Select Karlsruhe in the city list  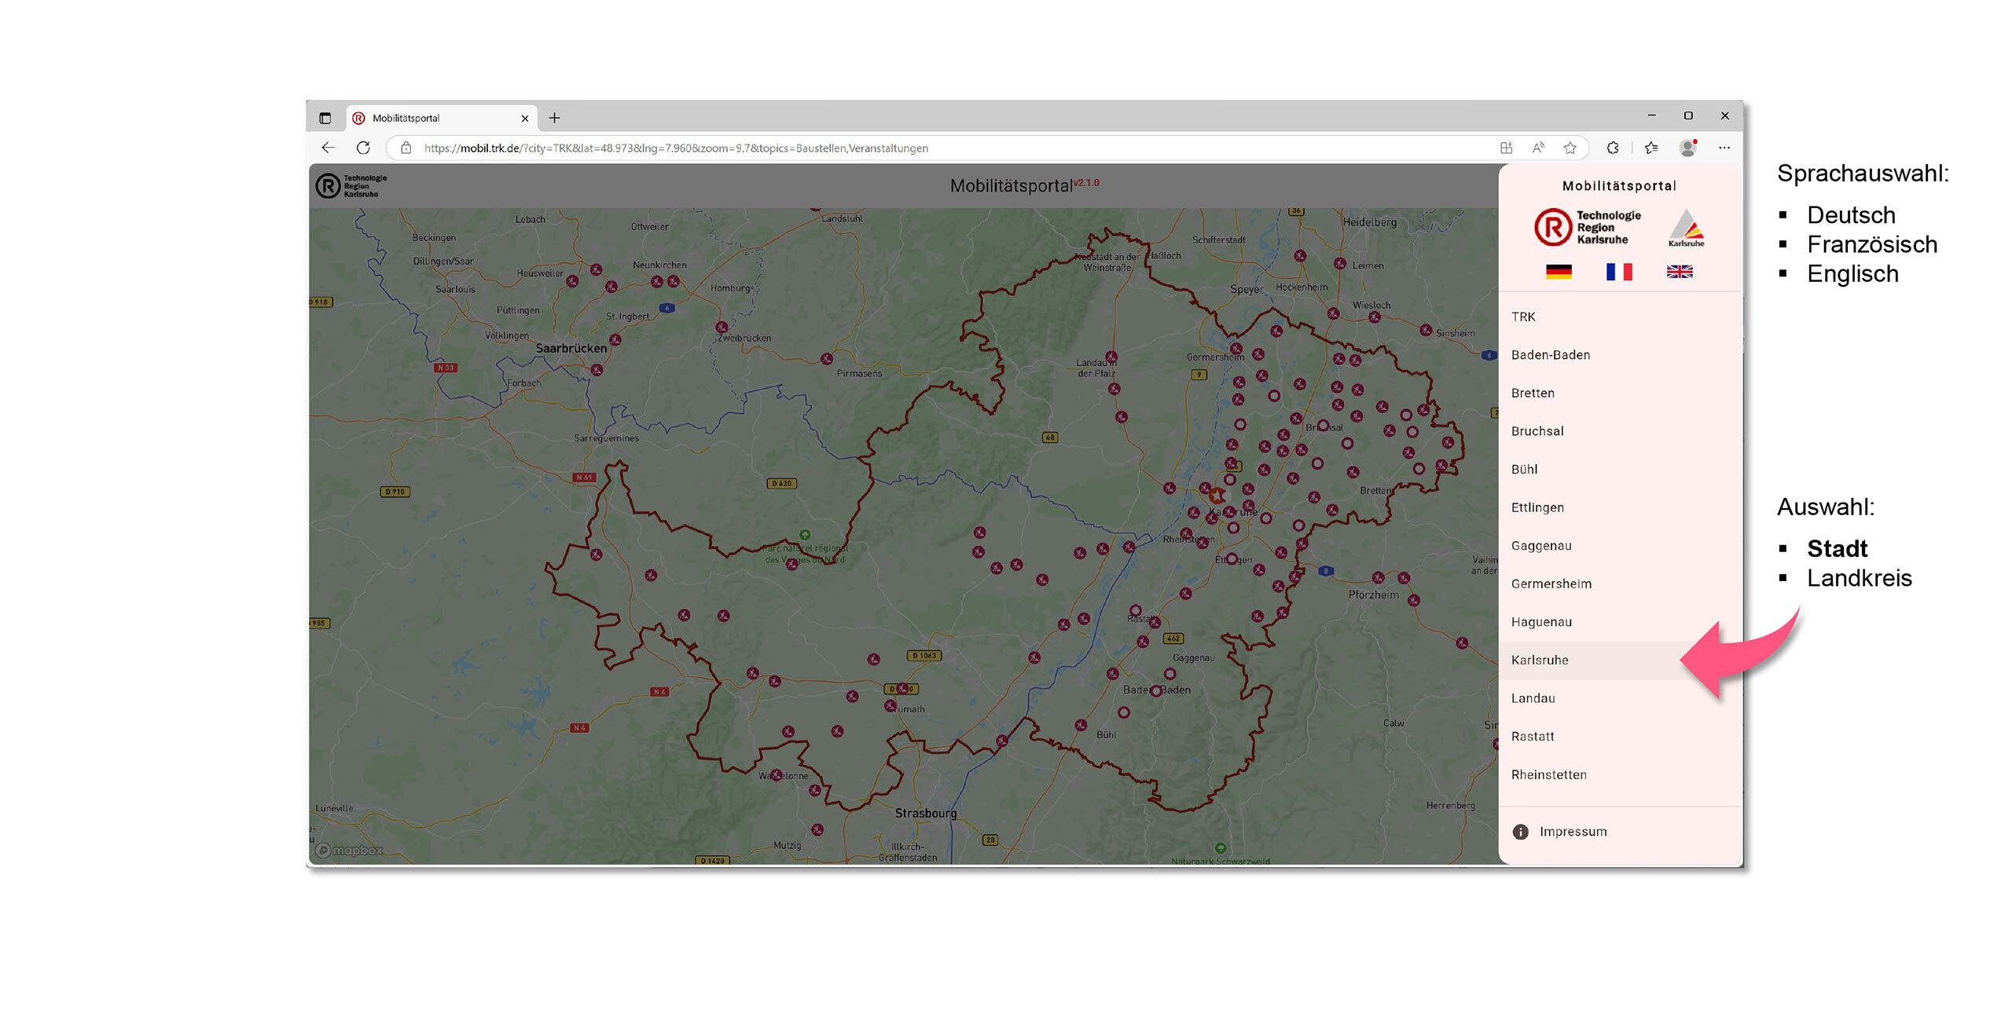tap(1540, 660)
